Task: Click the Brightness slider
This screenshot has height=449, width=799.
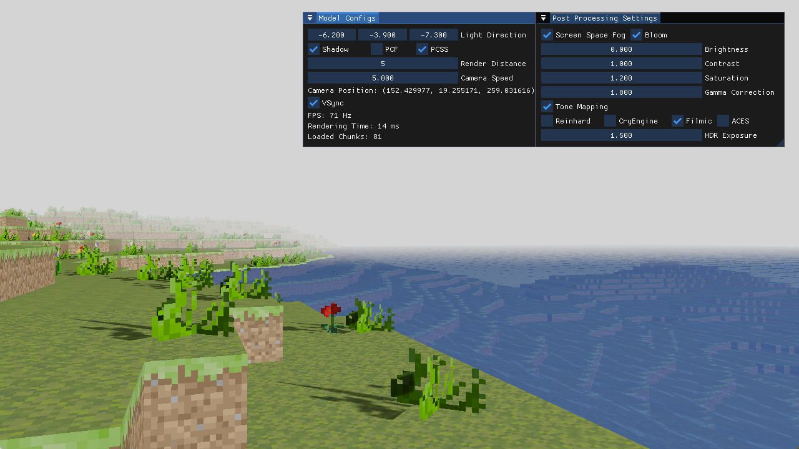Action: click(x=622, y=49)
